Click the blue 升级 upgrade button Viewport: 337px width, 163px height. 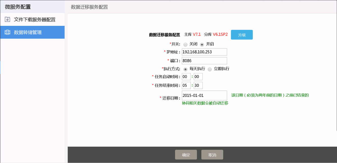point(241,34)
